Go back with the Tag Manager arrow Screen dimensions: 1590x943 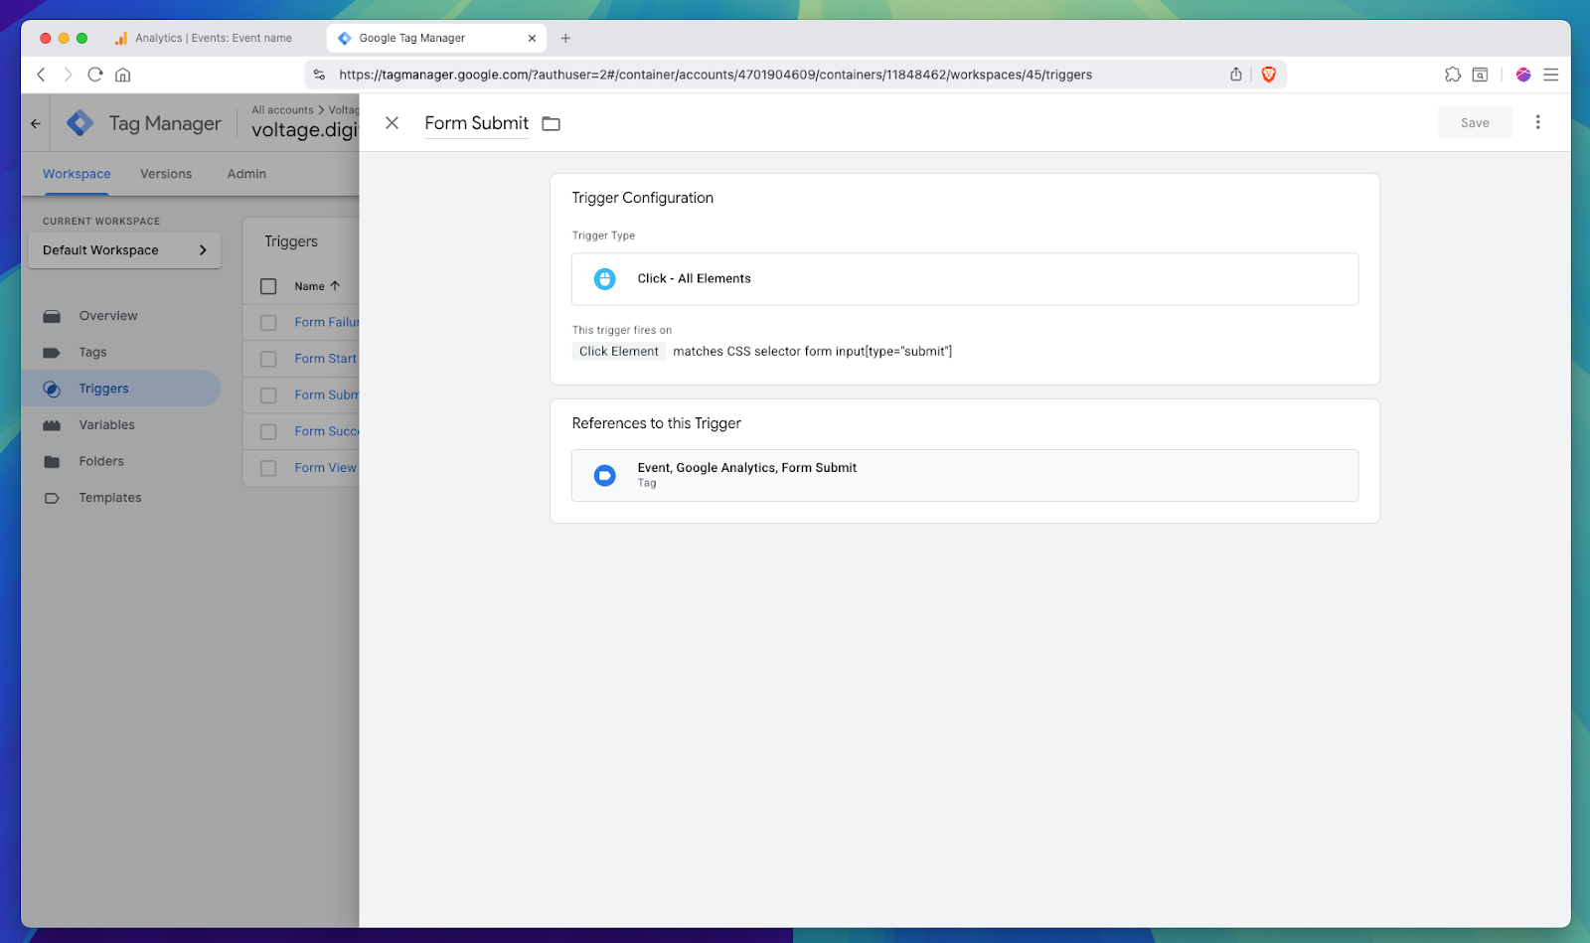point(36,123)
